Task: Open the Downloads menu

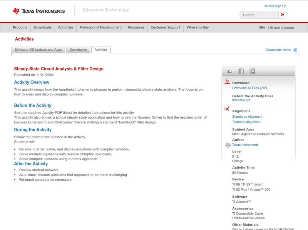Action: (x=43, y=27)
